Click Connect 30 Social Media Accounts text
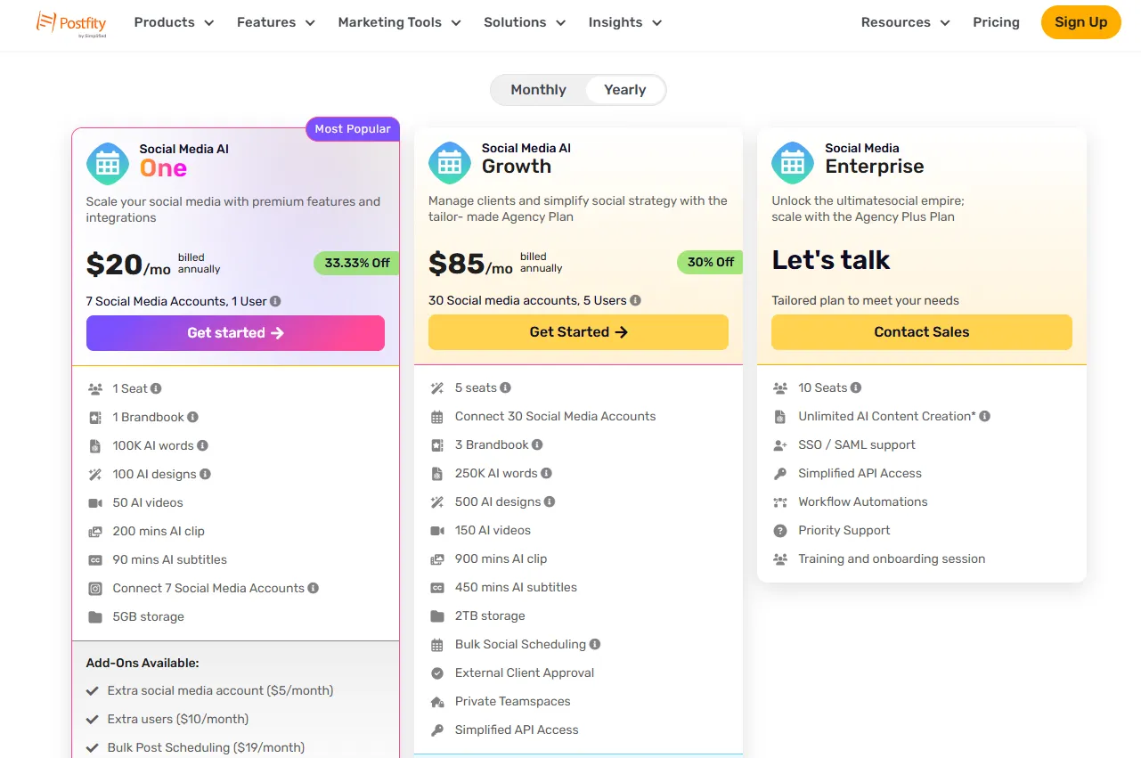The height and width of the screenshot is (758, 1141). [555, 416]
